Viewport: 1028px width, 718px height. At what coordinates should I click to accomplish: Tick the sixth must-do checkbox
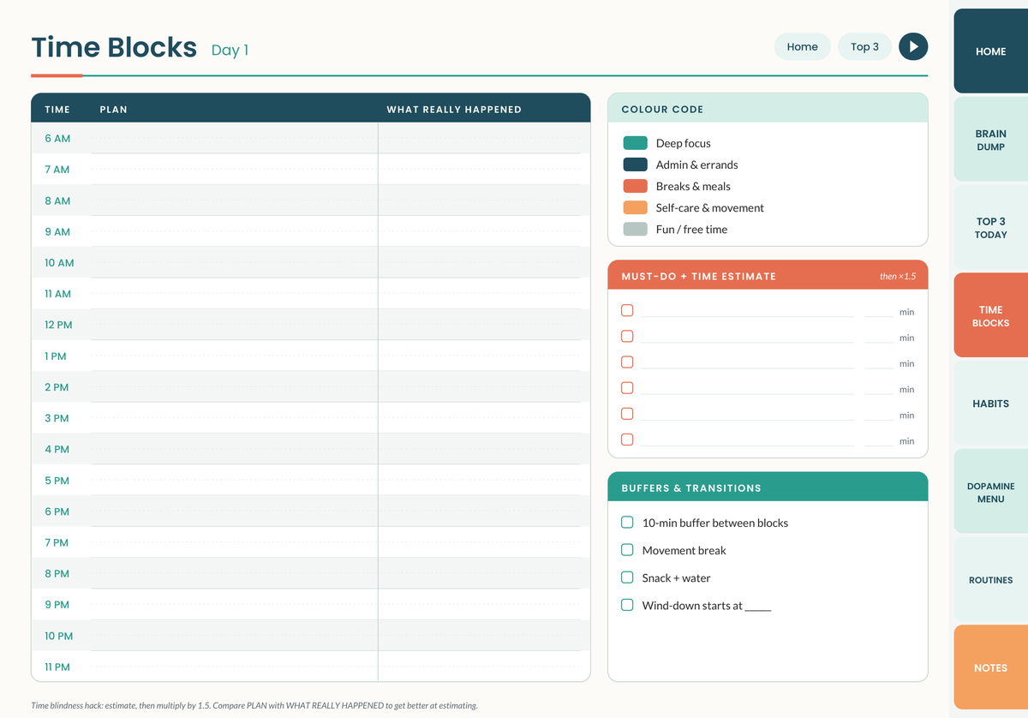(x=627, y=439)
